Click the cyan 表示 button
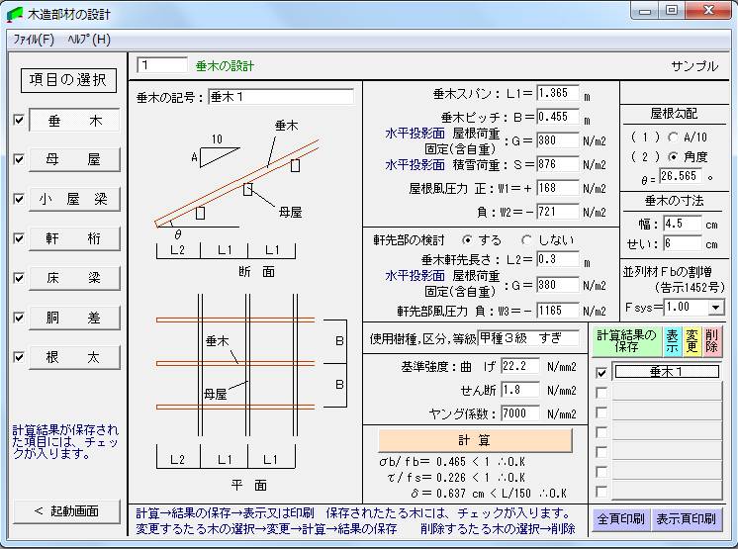Screen dimensions: 738x549 click(x=672, y=341)
